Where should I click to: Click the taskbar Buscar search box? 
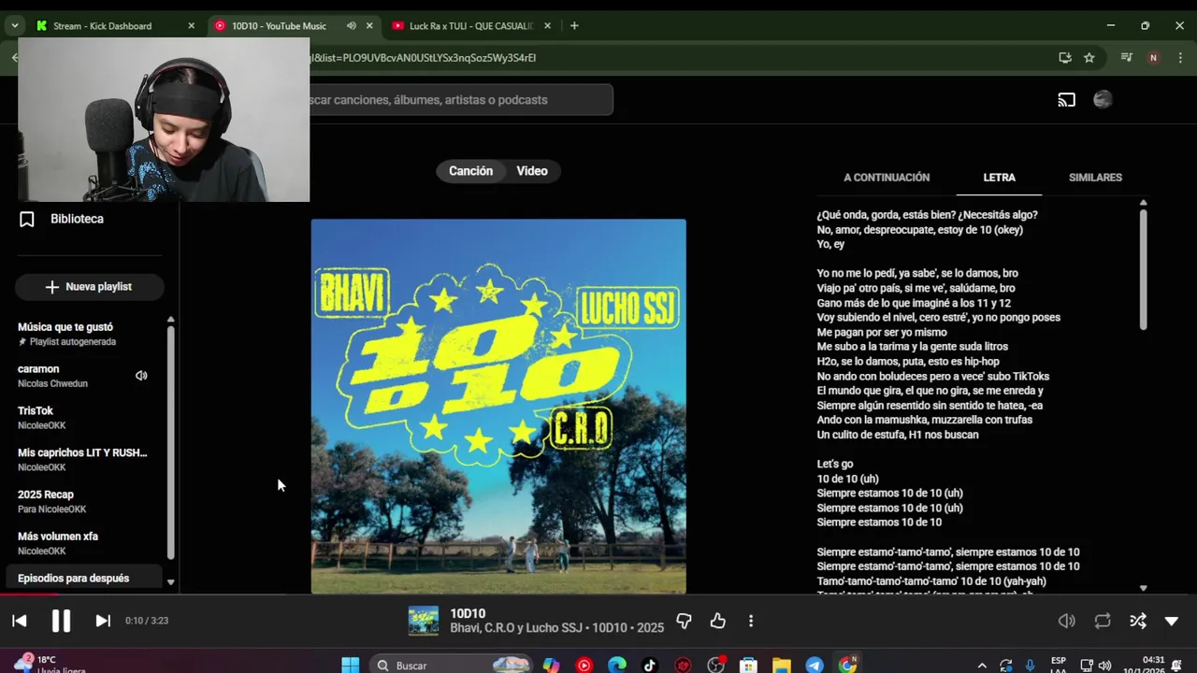click(x=454, y=666)
